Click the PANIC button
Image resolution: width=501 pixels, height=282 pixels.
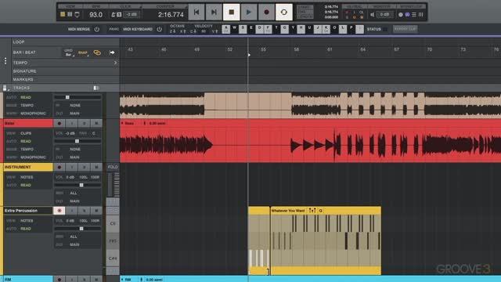pyautogui.click(x=114, y=29)
